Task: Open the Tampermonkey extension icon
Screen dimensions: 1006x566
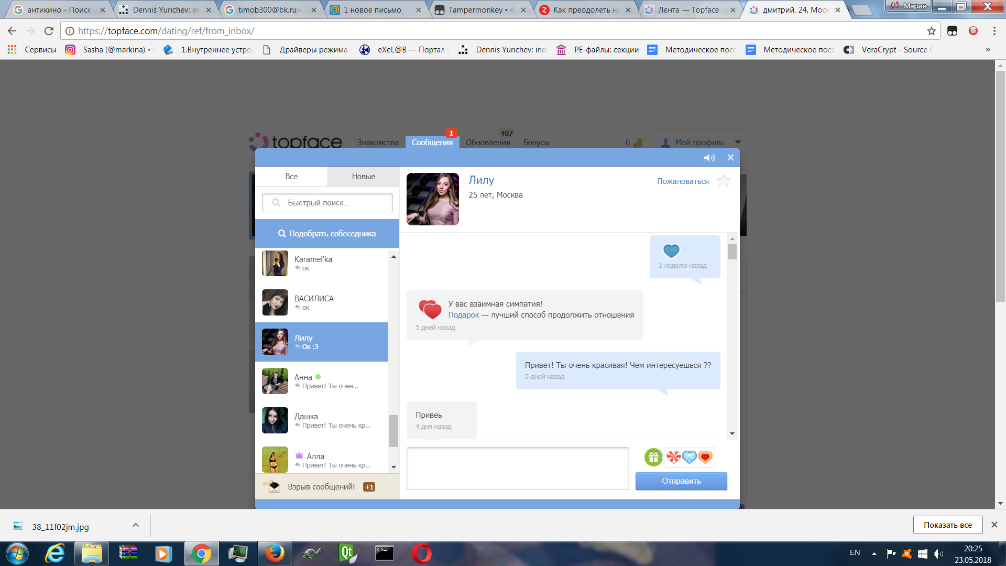Action: [952, 31]
